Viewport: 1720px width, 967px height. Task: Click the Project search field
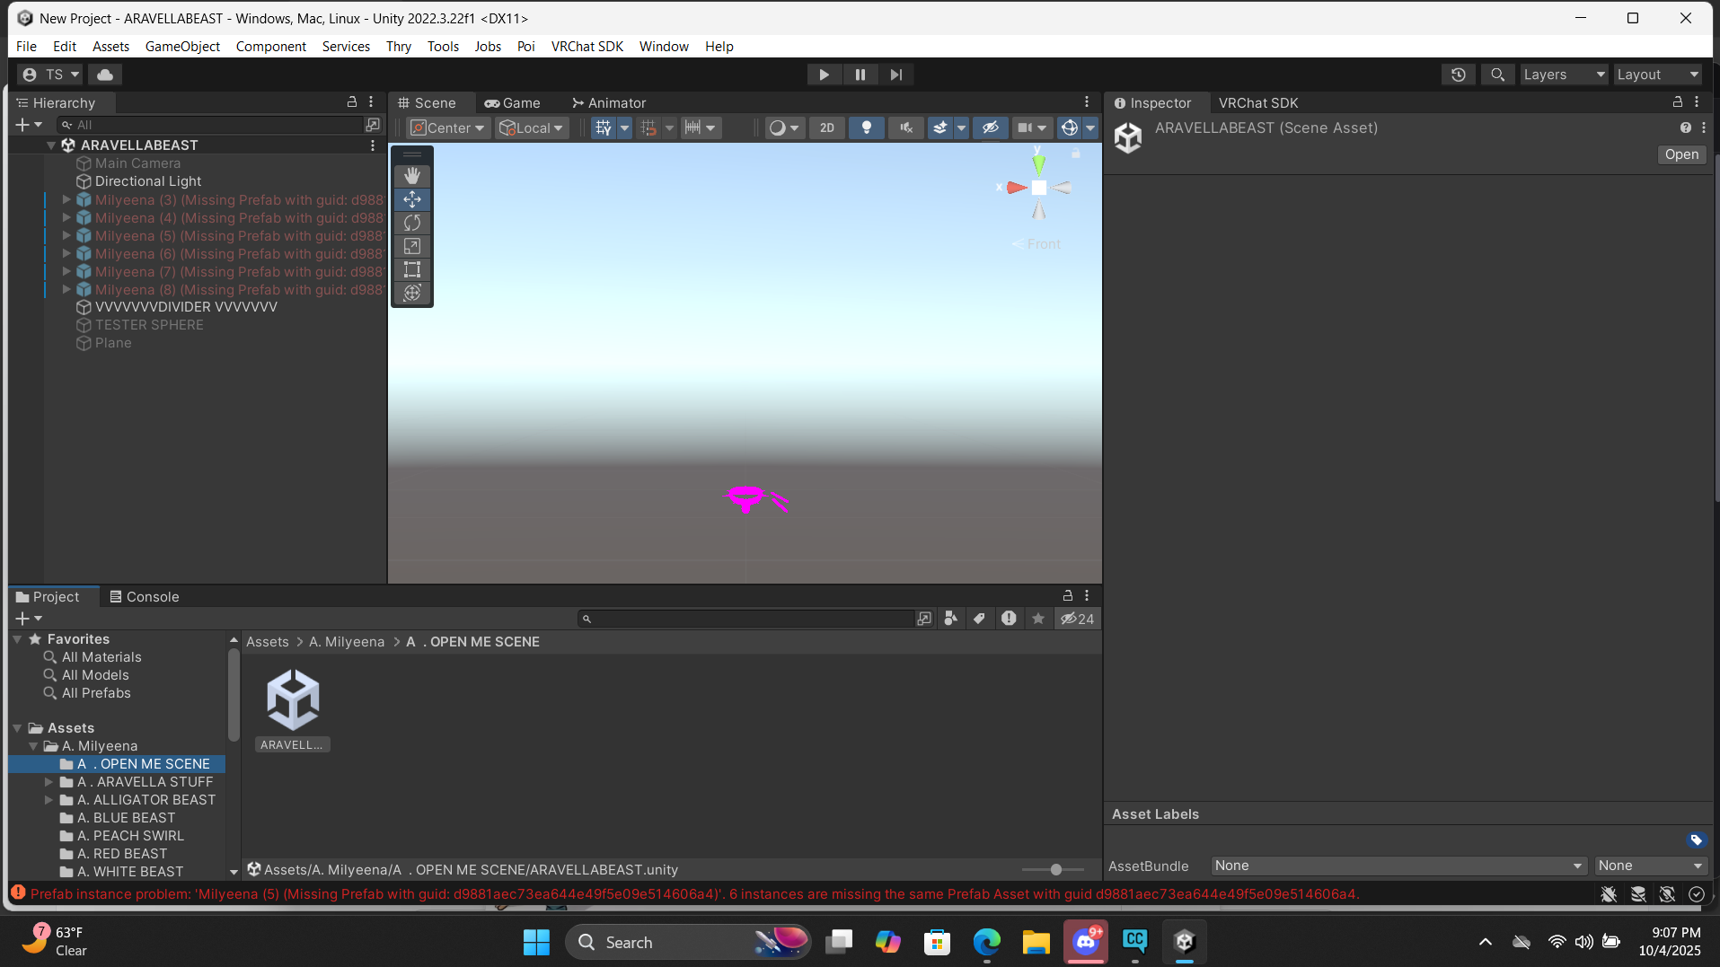click(x=745, y=619)
